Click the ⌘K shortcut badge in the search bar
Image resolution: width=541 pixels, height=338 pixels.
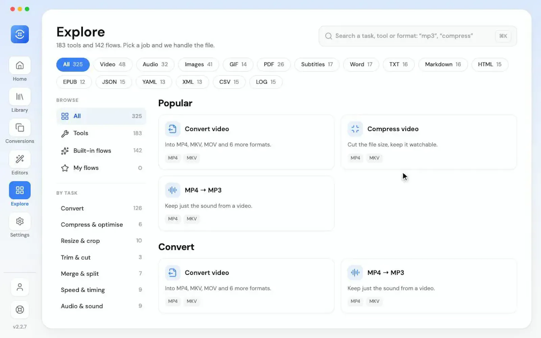coord(503,36)
